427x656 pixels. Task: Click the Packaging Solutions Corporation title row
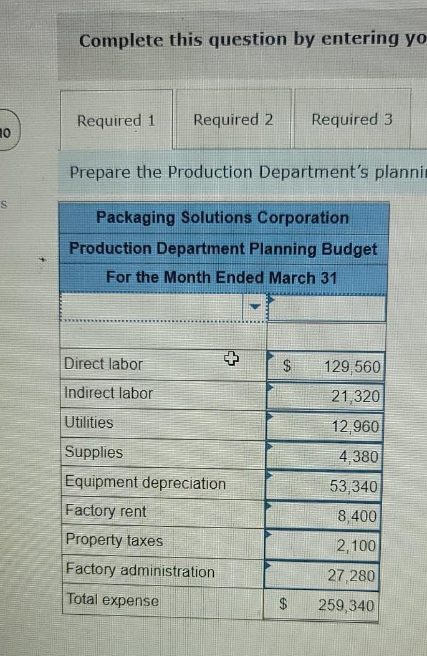223,218
